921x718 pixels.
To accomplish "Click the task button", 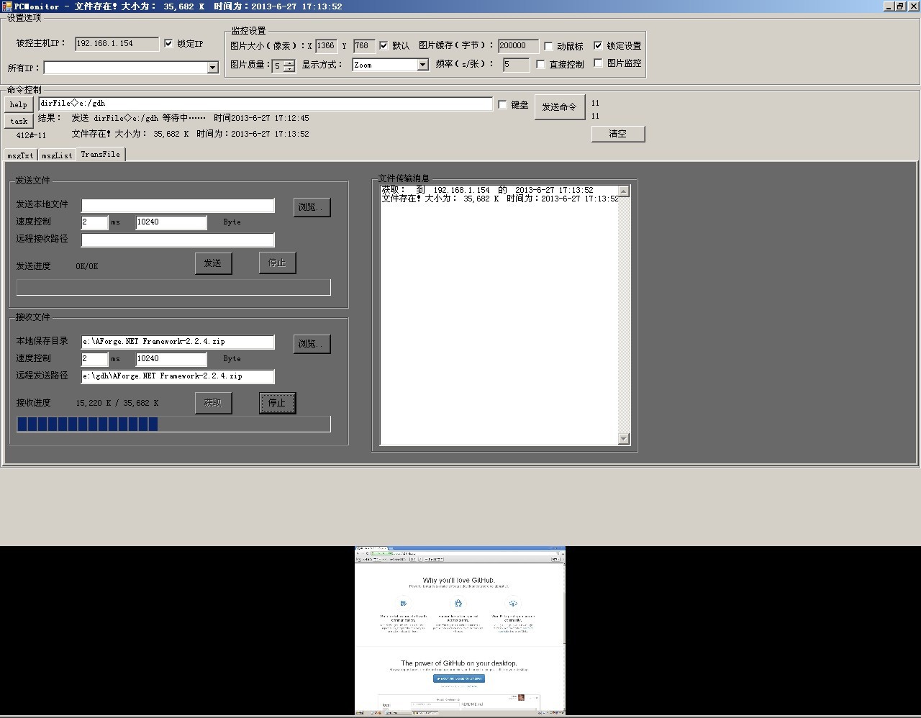I will (19, 121).
